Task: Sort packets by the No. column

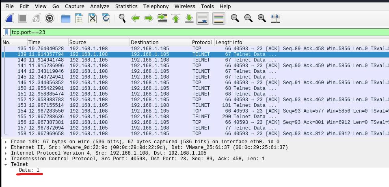Action: coord(14,42)
